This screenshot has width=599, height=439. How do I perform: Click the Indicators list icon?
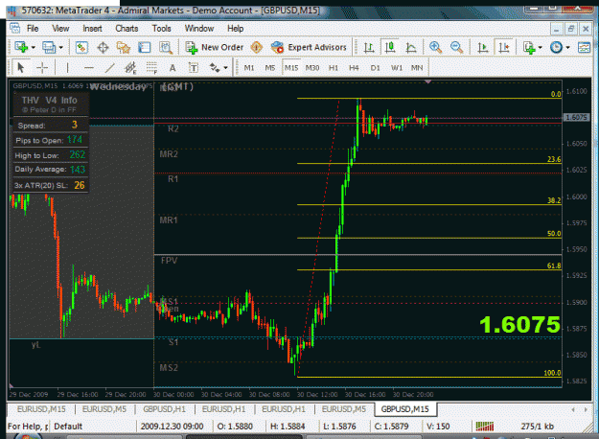click(x=529, y=47)
